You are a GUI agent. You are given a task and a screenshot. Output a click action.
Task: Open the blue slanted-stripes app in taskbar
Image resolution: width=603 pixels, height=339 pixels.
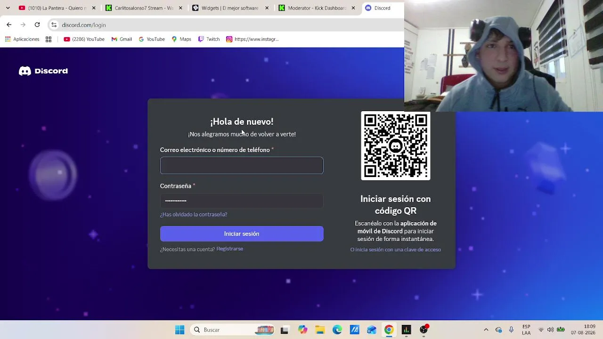354,330
